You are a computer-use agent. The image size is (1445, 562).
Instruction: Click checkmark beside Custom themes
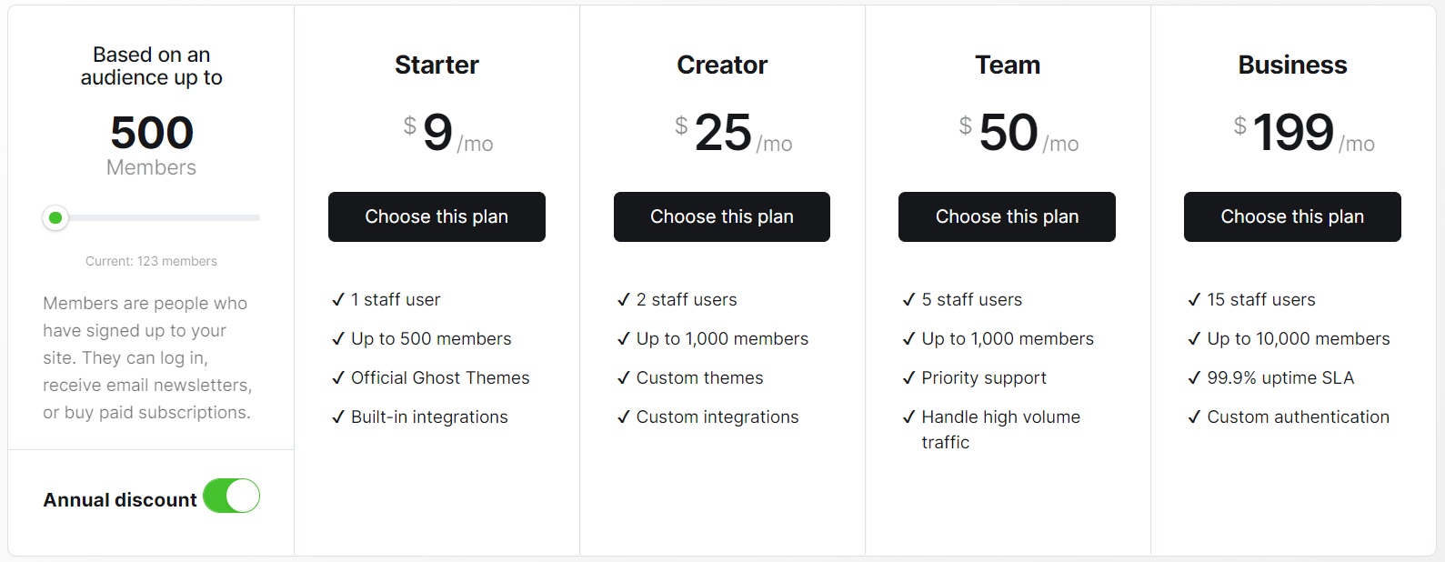624,378
